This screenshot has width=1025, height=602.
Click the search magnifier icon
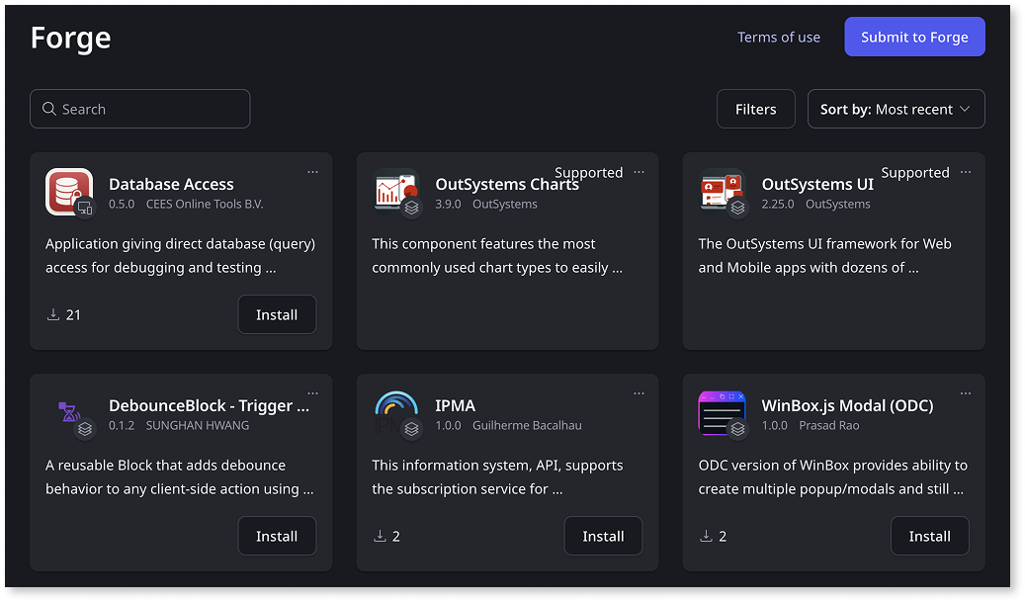pyautogui.click(x=48, y=109)
